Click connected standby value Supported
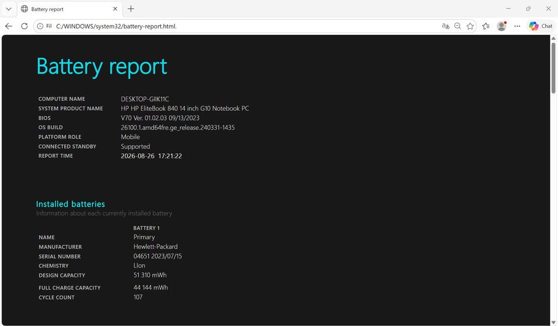The width and height of the screenshot is (558, 326). (x=135, y=146)
